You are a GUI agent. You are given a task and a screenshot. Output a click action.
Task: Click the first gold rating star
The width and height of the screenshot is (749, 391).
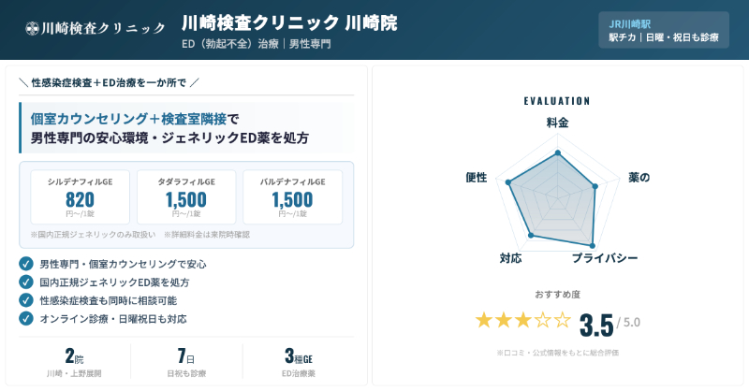tap(484, 320)
